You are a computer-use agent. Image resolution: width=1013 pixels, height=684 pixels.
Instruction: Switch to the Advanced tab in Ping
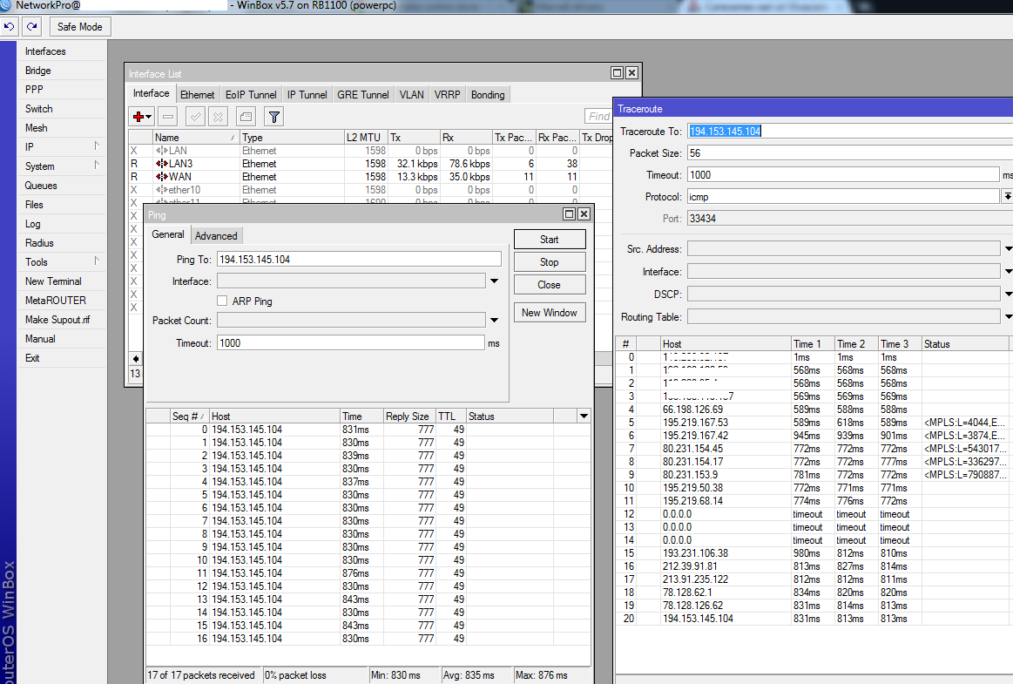[216, 235]
